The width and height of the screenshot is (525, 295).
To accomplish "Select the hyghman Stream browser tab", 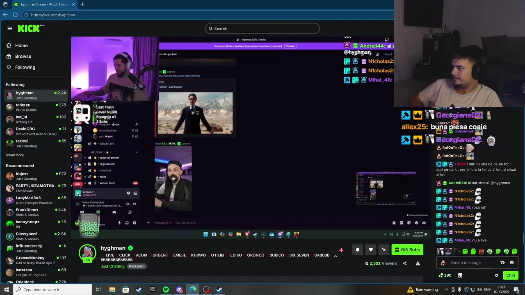I will coord(43,4).
